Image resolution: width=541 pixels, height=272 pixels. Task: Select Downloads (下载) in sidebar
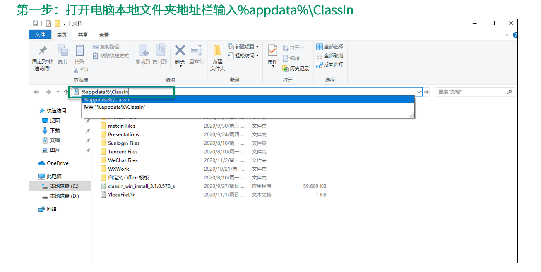click(51, 130)
